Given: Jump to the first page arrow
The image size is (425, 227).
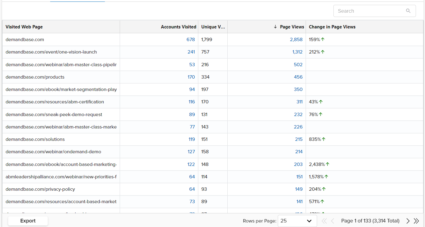Looking at the screenshot, I should click(324, 221).
